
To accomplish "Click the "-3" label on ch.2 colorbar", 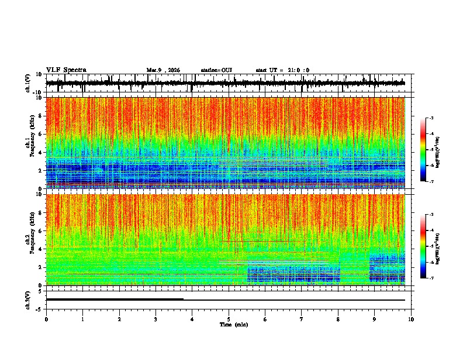I will coord(431,215).
